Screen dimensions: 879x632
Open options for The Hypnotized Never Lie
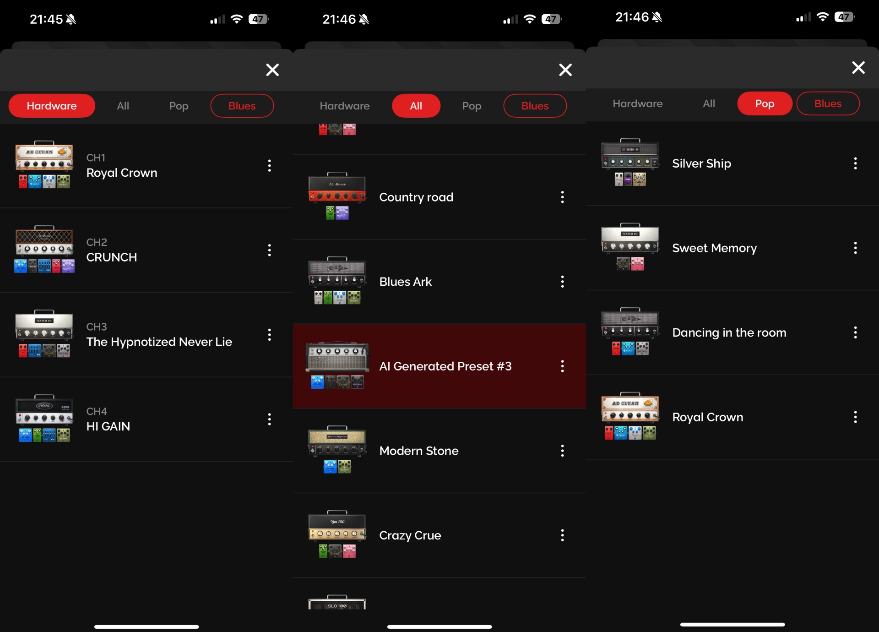270,335
